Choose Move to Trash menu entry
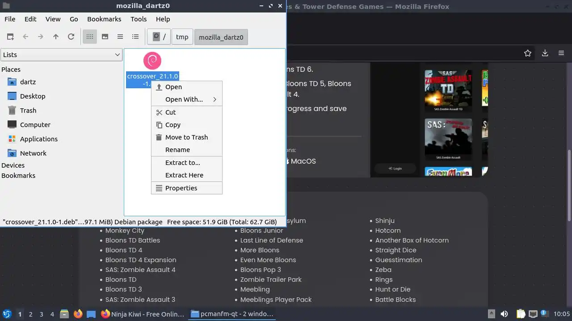The width and height of the screenshot is (572, 321). tap(187, 137)
